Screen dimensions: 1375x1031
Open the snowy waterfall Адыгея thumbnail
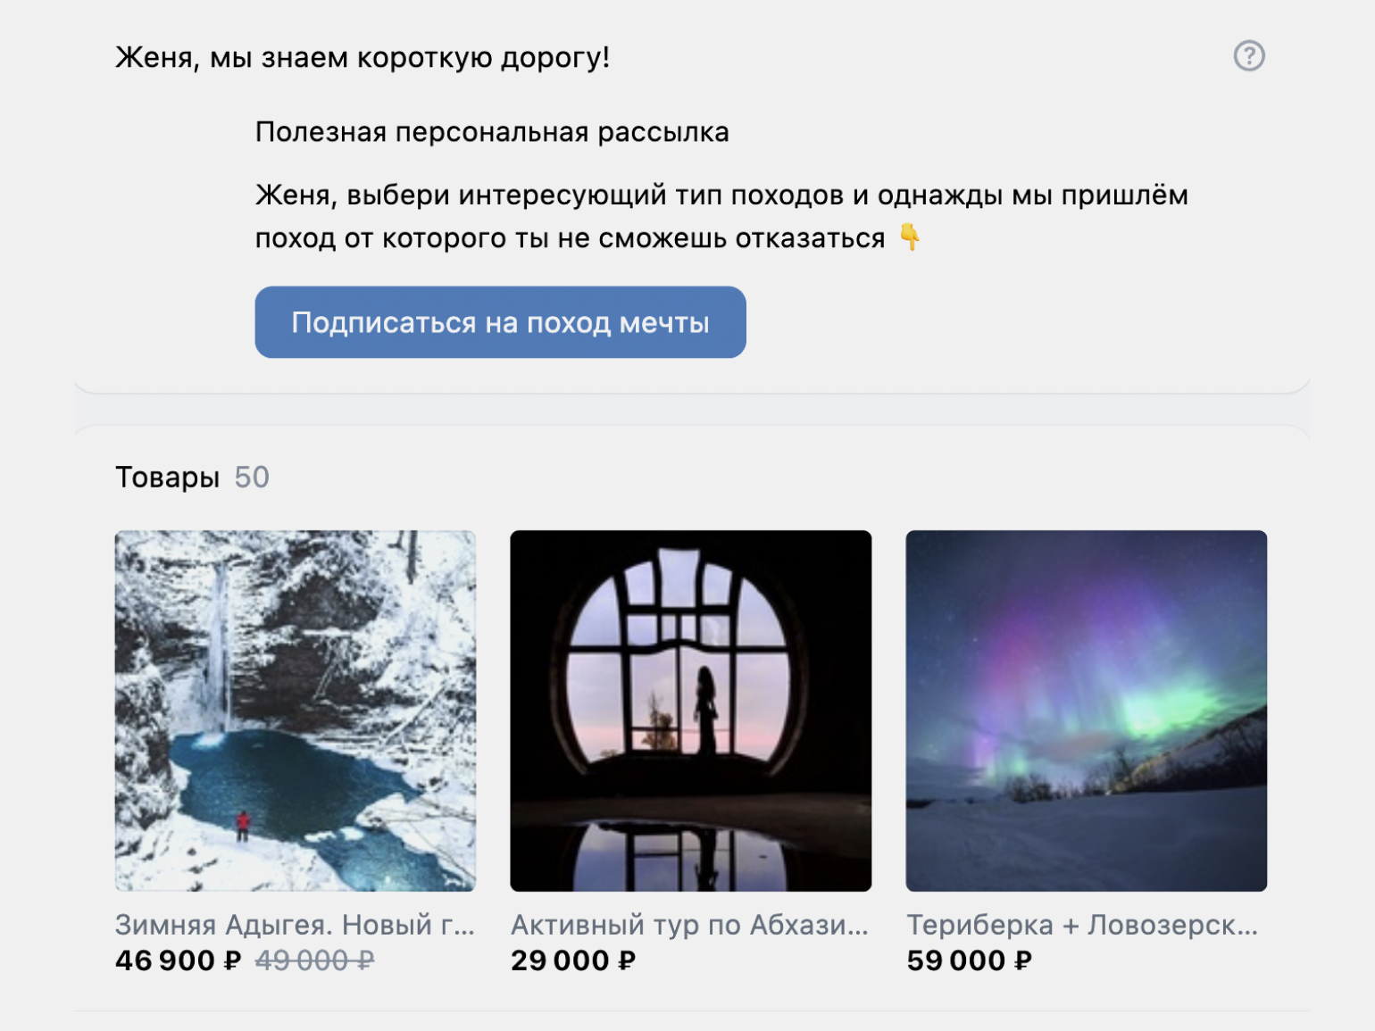click(296, 711)
